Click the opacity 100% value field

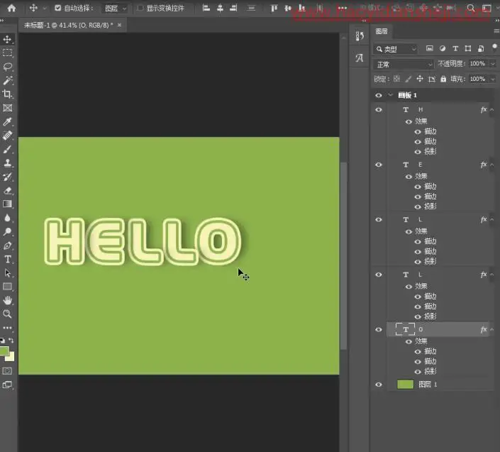click(478, 64)
